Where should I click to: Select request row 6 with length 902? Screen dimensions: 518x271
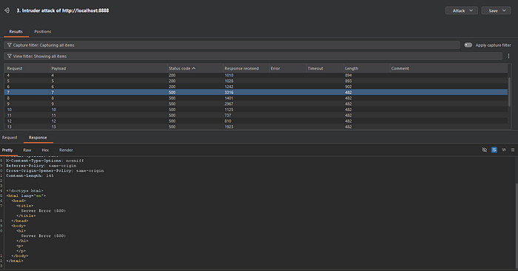pos(256,87)
